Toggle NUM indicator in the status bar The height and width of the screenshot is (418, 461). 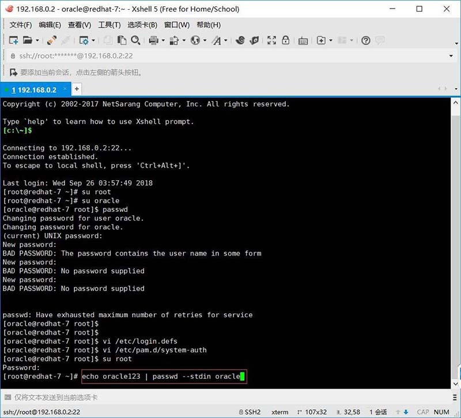441,412
